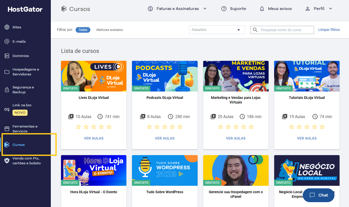Click the Hospedagens e Servidores folder icon

pos(7,72)
